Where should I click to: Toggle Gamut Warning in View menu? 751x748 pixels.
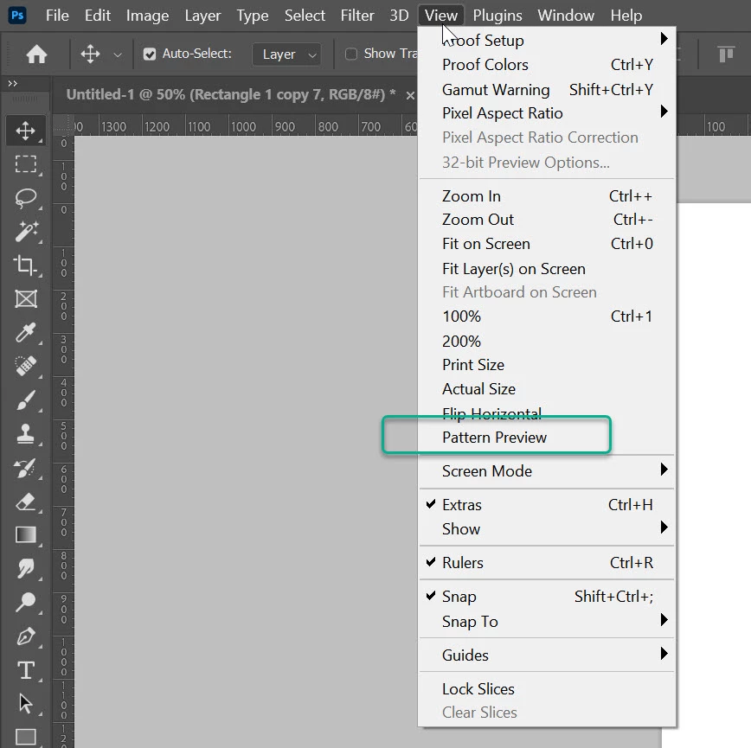(547, 89)
